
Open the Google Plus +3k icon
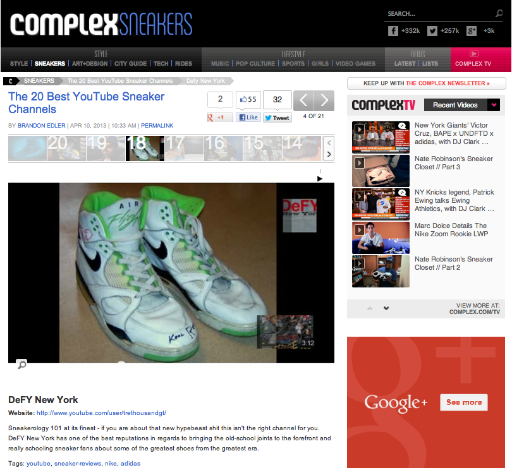click(x=471, y=31)
